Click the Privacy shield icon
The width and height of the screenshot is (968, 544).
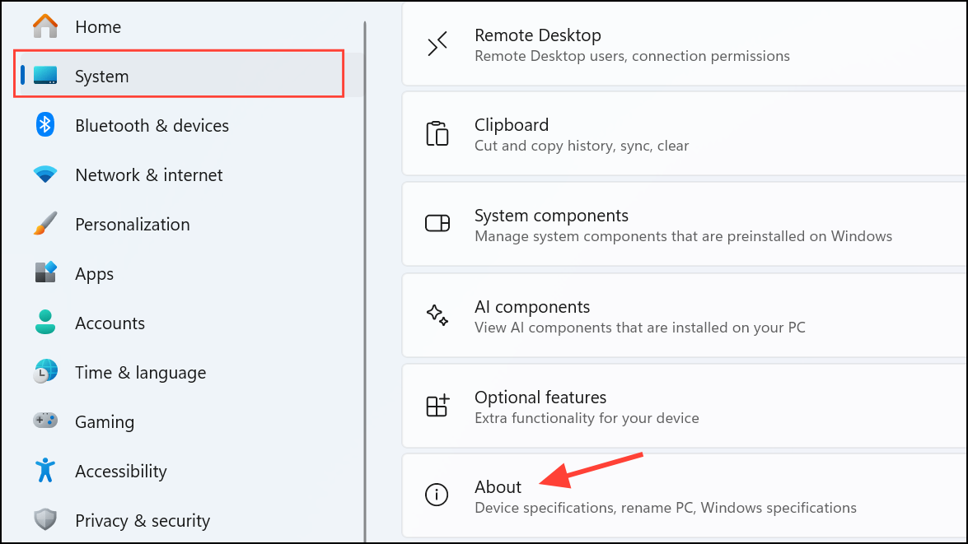[45, 520]
